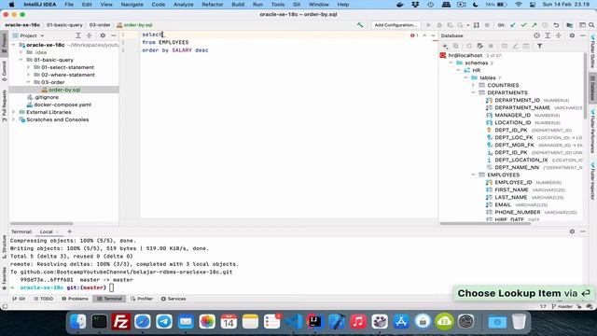Select DEPARTMENT_NAME column in Database tree

click(522, 108)
